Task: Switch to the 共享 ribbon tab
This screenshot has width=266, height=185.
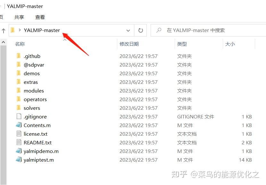Action: pyautogui.click(x=19, y=17)
